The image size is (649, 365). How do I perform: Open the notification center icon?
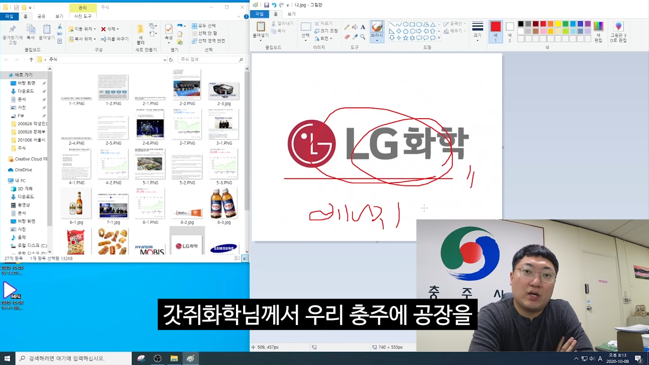click(x=639, y=359)
